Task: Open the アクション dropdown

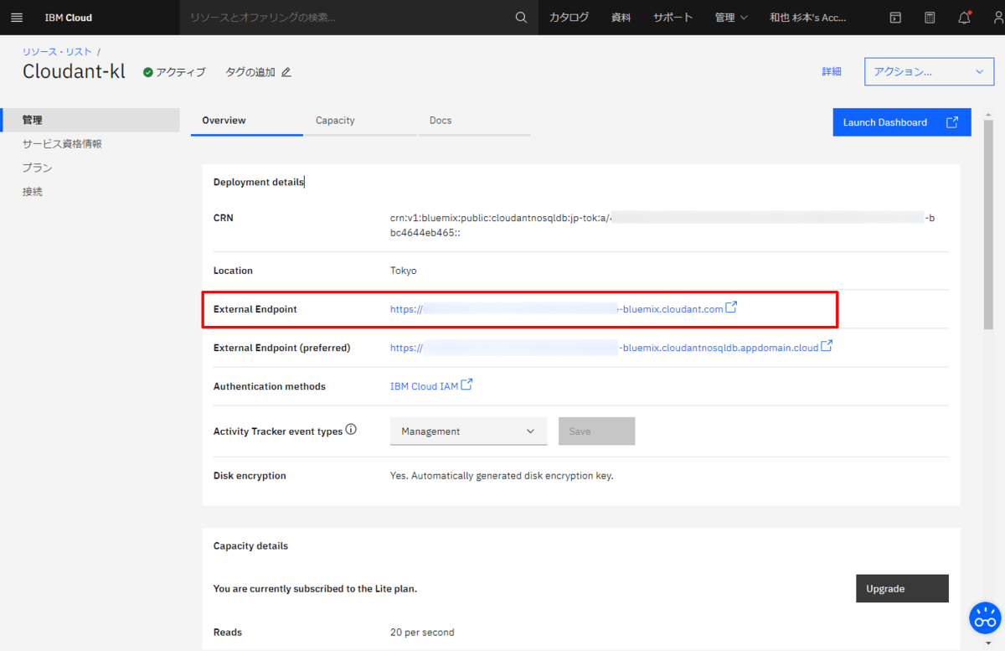Action: coord(929,71)
